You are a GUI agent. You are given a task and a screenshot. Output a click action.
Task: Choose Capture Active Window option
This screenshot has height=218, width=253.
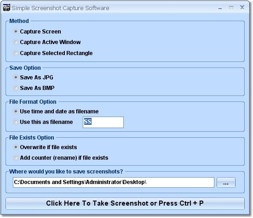(x=16, y=42)
